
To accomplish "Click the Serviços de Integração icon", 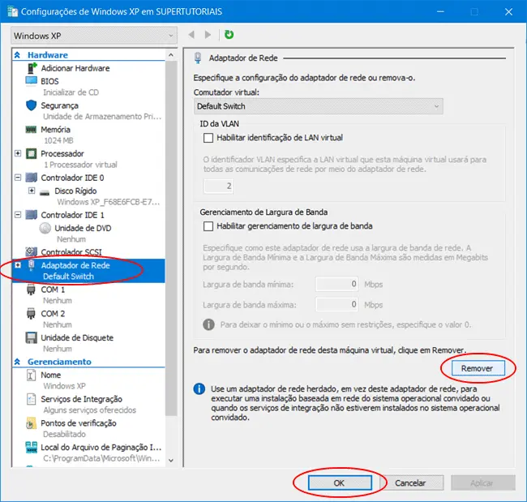I will click(32, 399).
